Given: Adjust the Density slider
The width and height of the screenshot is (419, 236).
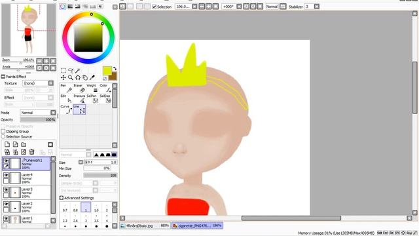Looking at the screenshot, I should [x=100, y=176].
